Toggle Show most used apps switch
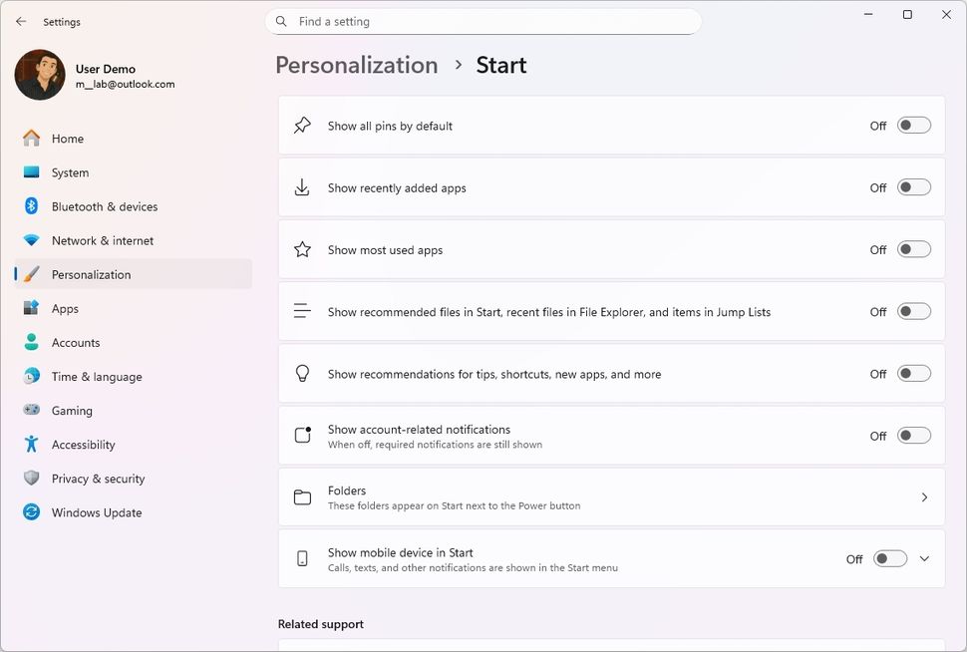The image size is (967, 652). pos(913,250)
